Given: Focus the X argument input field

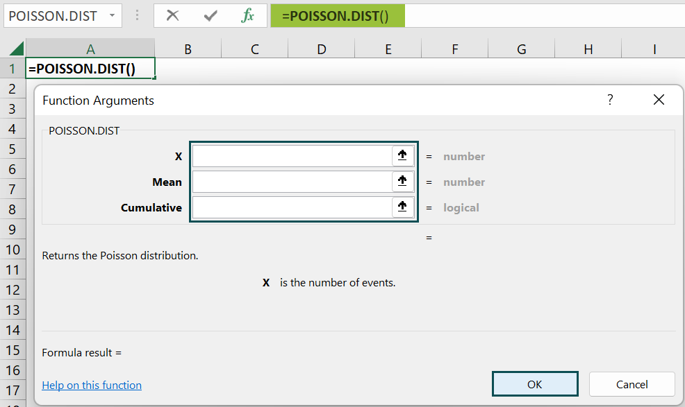Looking at the screenshot, I should click(x=292, y=156).
